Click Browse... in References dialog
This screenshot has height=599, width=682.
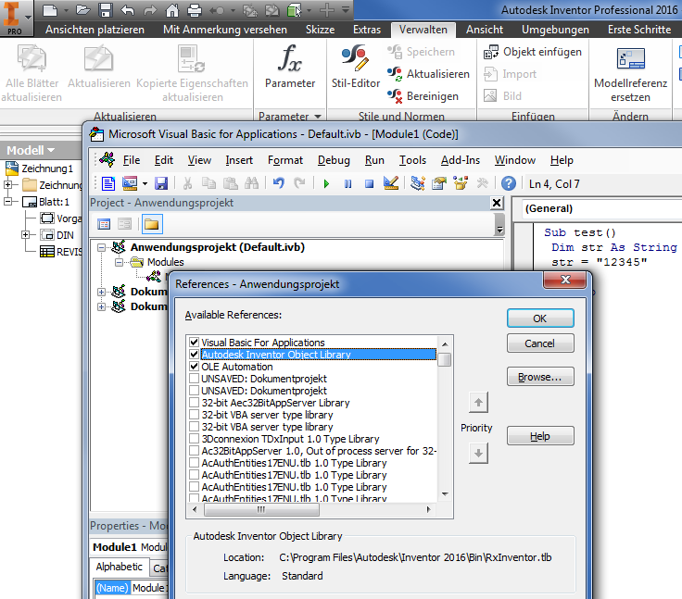coord(540,377)
